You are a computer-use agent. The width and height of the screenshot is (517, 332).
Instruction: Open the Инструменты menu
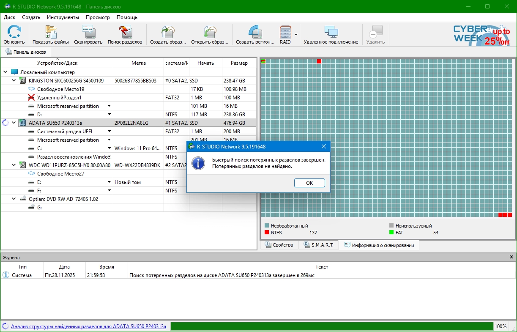coord(63,17)
